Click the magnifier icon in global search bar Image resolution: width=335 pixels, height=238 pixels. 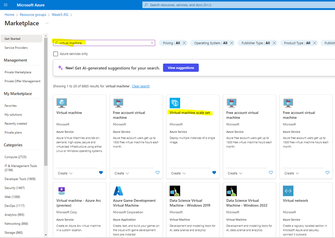coord(146,5)
